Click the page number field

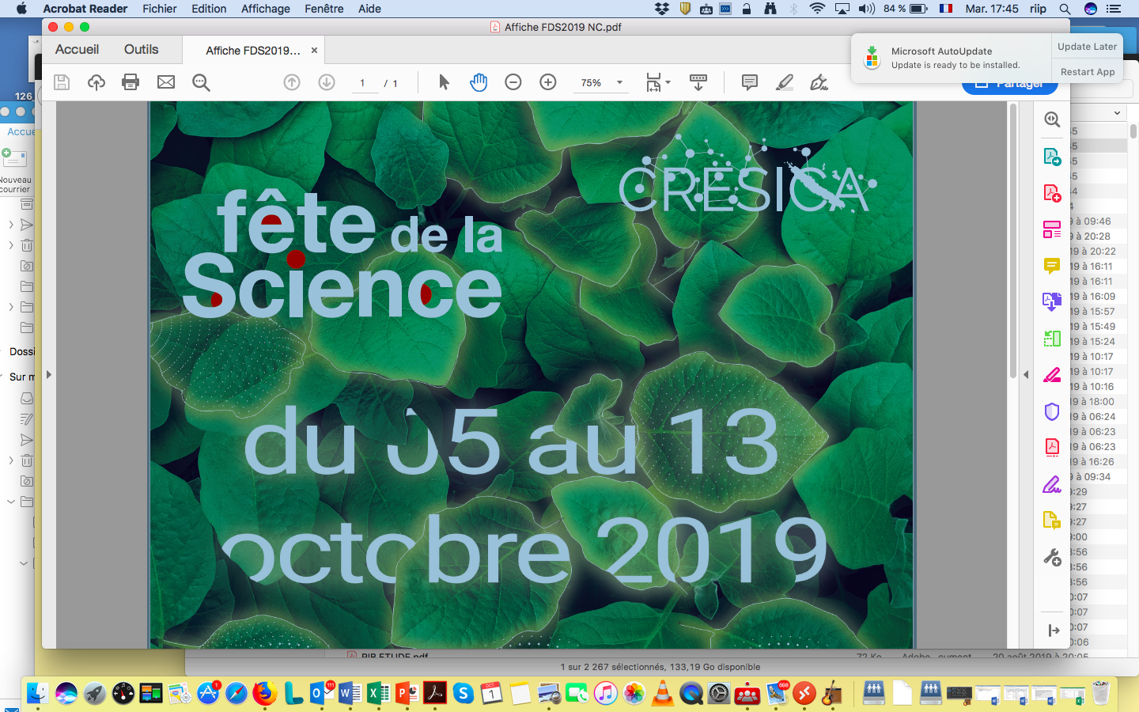coord(363,83)
